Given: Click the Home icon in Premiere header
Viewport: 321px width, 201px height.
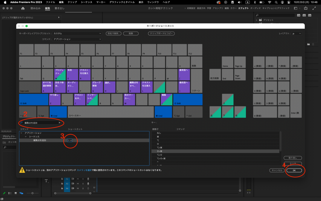Looking at the screenshot, I should tap(23, 8).
